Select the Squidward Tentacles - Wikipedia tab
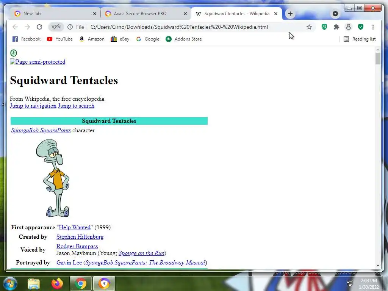388x291 pixels. [x=237, y=14]
